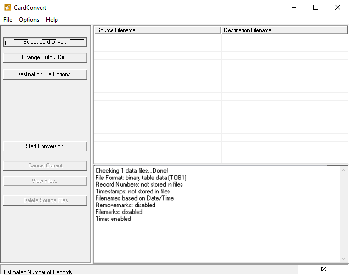Select log line 'Filenames based on Date/Time'
Image resolution: width=349 pixels, height=275 pixels.
click(x=135, y=198)
